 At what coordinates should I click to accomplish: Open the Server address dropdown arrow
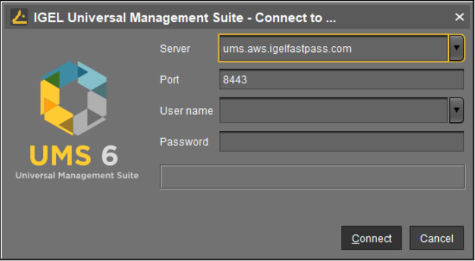click(x=456, y=48)
